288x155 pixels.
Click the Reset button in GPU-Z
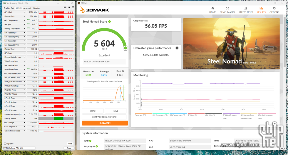pos(70,144)
